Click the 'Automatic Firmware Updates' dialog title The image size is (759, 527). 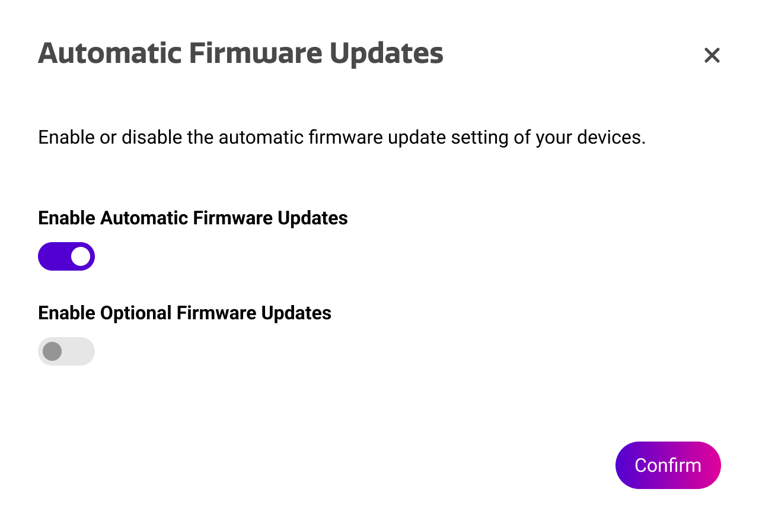pos(240,53)
